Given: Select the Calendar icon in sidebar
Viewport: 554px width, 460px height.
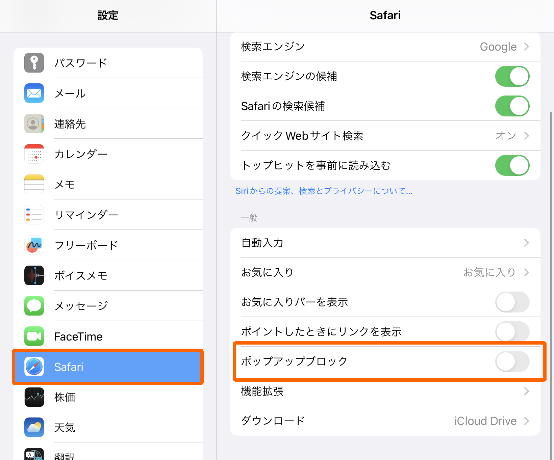Looking at the screenshot, I should (x=34, y=154).
